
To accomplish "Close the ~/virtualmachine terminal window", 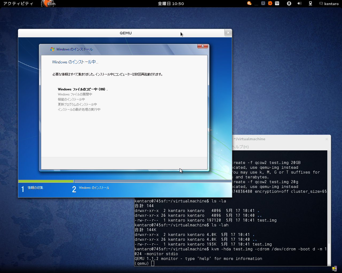I will coord(327,139).
